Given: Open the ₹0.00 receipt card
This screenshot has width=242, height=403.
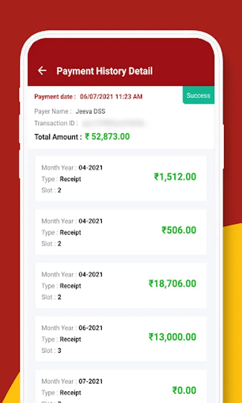Looking at the screenshot, I should pos(121,386).
